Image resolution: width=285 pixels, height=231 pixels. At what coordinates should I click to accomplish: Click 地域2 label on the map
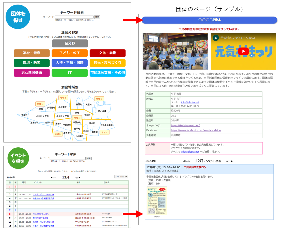[63, 98]
